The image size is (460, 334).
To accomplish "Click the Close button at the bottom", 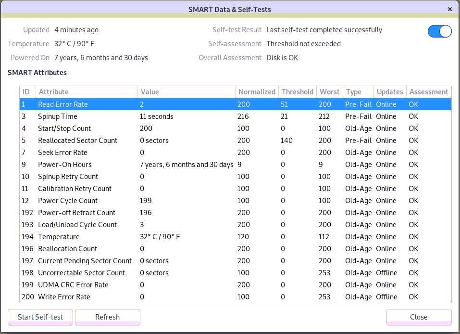I will pos(419,317).
